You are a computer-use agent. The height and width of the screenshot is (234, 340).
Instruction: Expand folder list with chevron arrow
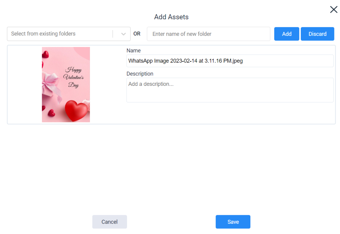(x=124, y=34)
